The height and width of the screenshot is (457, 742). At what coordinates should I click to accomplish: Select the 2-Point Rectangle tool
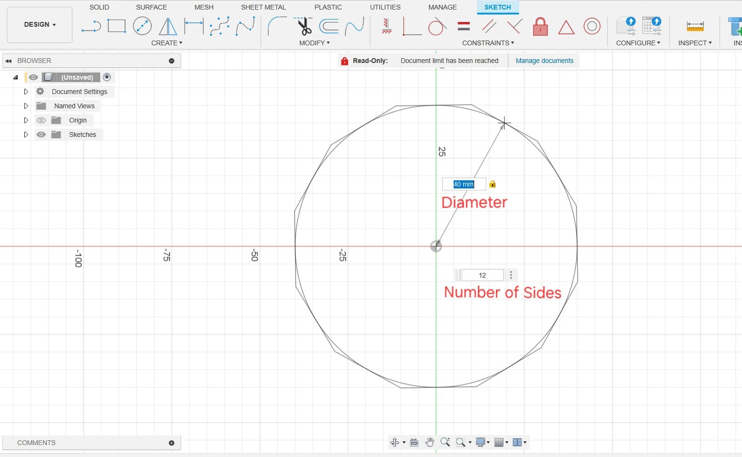[117, 26]
